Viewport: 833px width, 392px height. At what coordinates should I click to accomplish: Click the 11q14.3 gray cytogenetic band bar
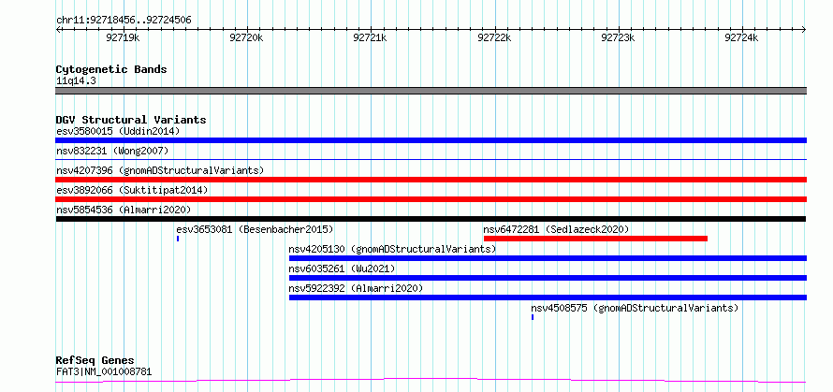coord(431,91)
